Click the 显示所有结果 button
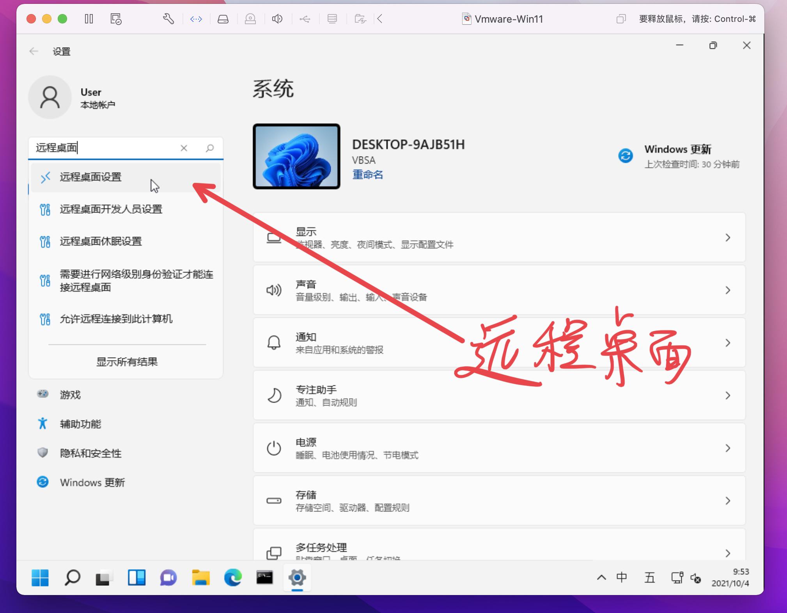 (126, 362)
